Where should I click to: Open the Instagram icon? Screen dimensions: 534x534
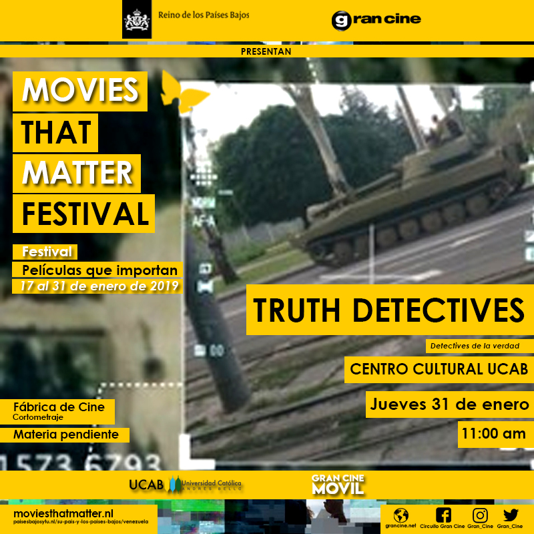point(480,515)
